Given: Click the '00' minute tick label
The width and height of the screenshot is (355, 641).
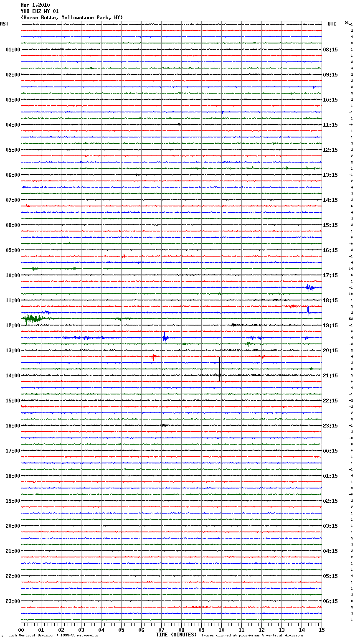Looking at the screenshot, I should (21, 630).
